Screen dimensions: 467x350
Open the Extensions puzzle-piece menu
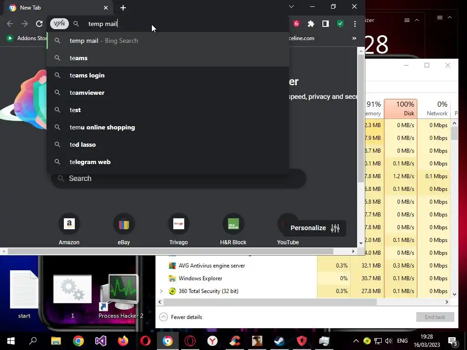point(311,24)
